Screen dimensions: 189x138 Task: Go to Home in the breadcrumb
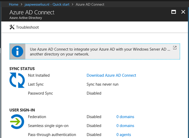(x=13, y=4)
